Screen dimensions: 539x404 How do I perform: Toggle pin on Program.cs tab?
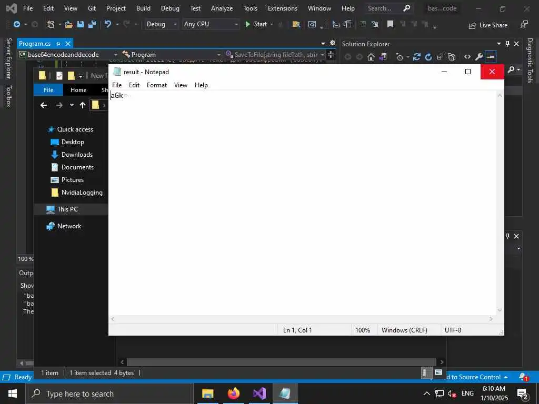click(x=58, y=44)
